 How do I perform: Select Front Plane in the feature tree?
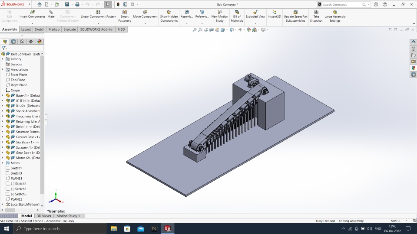(x=18, y=75)
